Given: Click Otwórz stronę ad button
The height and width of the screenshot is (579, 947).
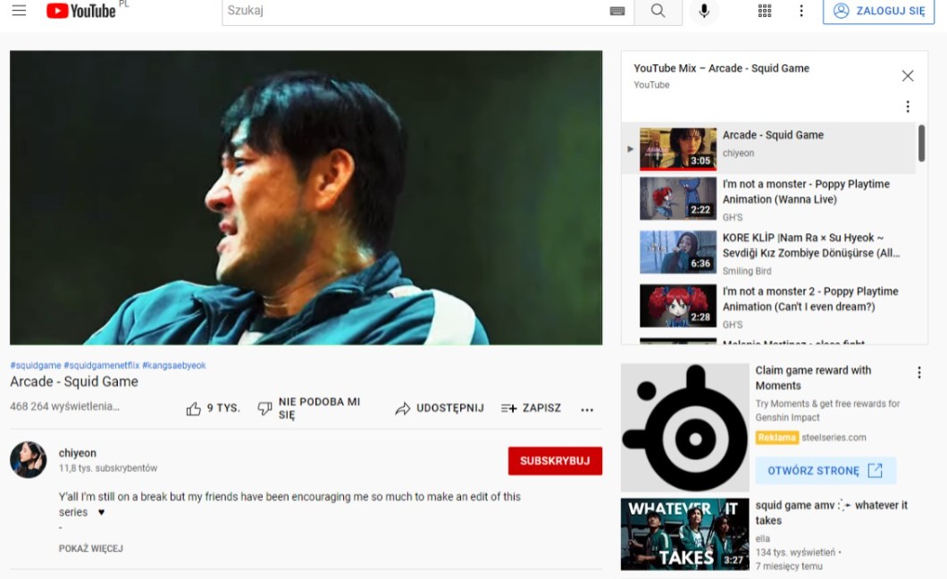Looking at the screenshot, I should (825, 471).
